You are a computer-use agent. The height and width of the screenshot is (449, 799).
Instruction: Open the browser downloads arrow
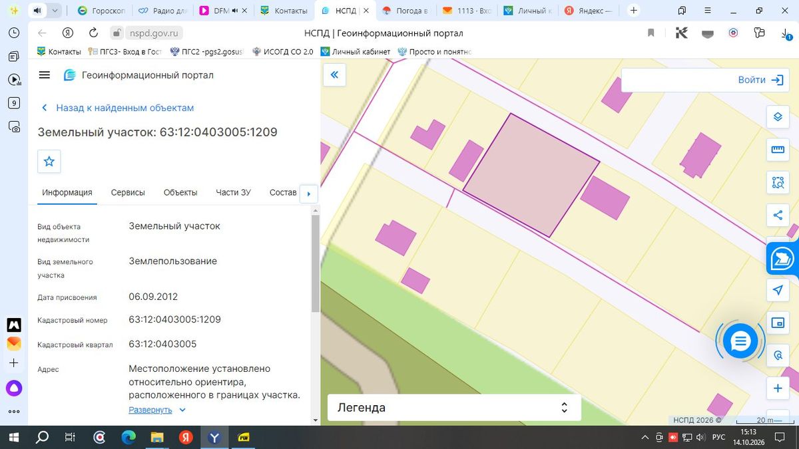point(786,33)
